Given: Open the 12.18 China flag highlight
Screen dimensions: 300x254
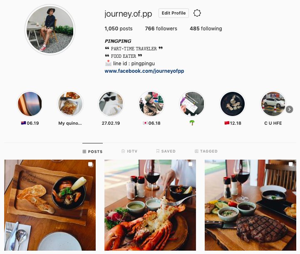Looking at the screenshot, I should click(233, 104).
